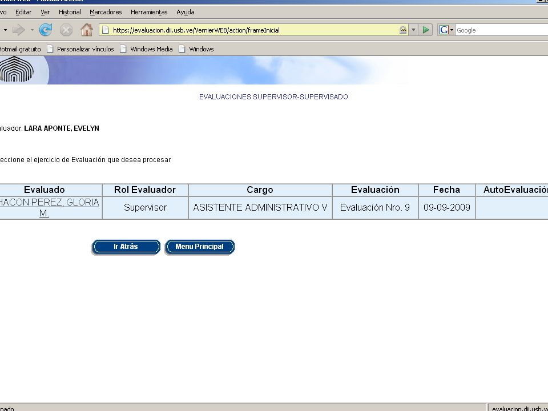Image resolution: width=548 pixels, height=411 pixels.
Task: Click the page icon in the address bar
Action: tap(105, 30)
